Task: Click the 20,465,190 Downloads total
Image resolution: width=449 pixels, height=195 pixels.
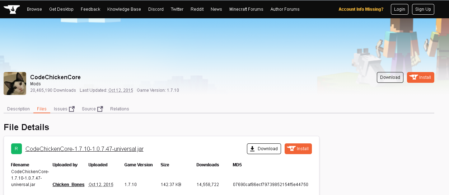Action: point(53,90)
